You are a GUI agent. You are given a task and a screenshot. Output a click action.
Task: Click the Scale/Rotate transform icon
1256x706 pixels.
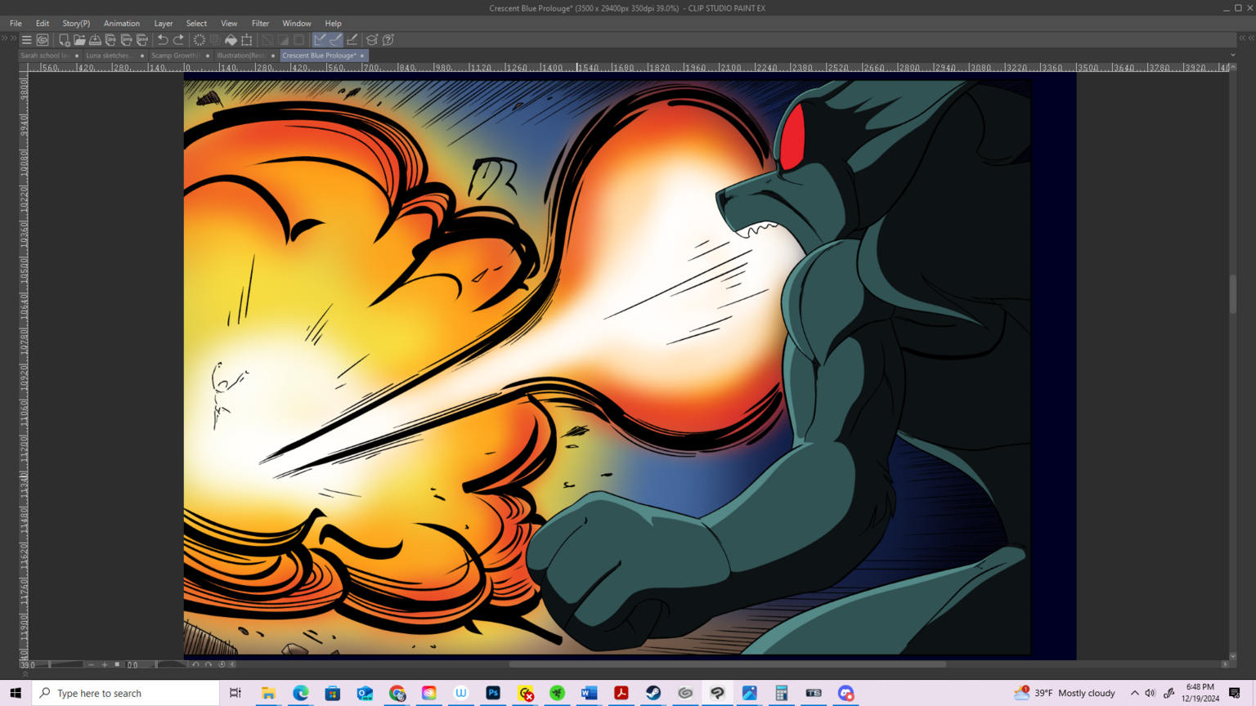tap(247, 39)
